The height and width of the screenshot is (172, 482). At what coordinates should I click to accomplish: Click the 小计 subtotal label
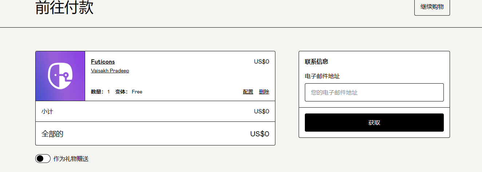click(47, 111)
